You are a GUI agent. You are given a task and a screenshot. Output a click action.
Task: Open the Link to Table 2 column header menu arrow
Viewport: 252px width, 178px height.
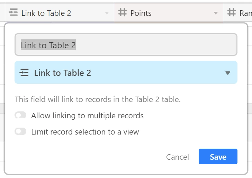coord(107,13)
